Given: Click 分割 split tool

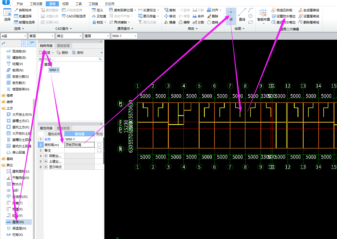Looking at the screenshot, I should (198, 22).
